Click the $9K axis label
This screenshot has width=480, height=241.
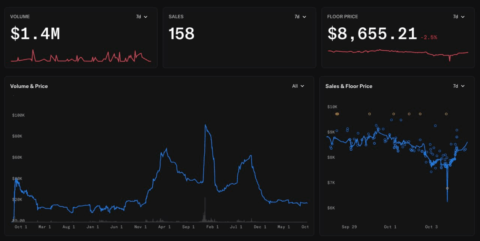point(331,132)
